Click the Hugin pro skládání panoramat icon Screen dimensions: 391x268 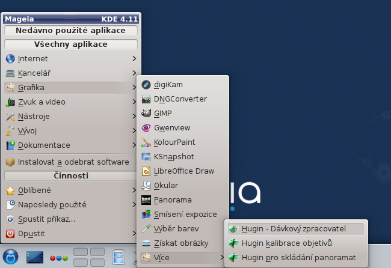point(234,258)
